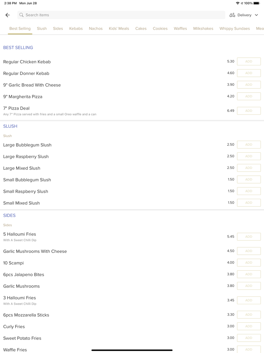Tap the 9" Margherita Pizza item name
The image size is (264, 353).
click(23, 97)
